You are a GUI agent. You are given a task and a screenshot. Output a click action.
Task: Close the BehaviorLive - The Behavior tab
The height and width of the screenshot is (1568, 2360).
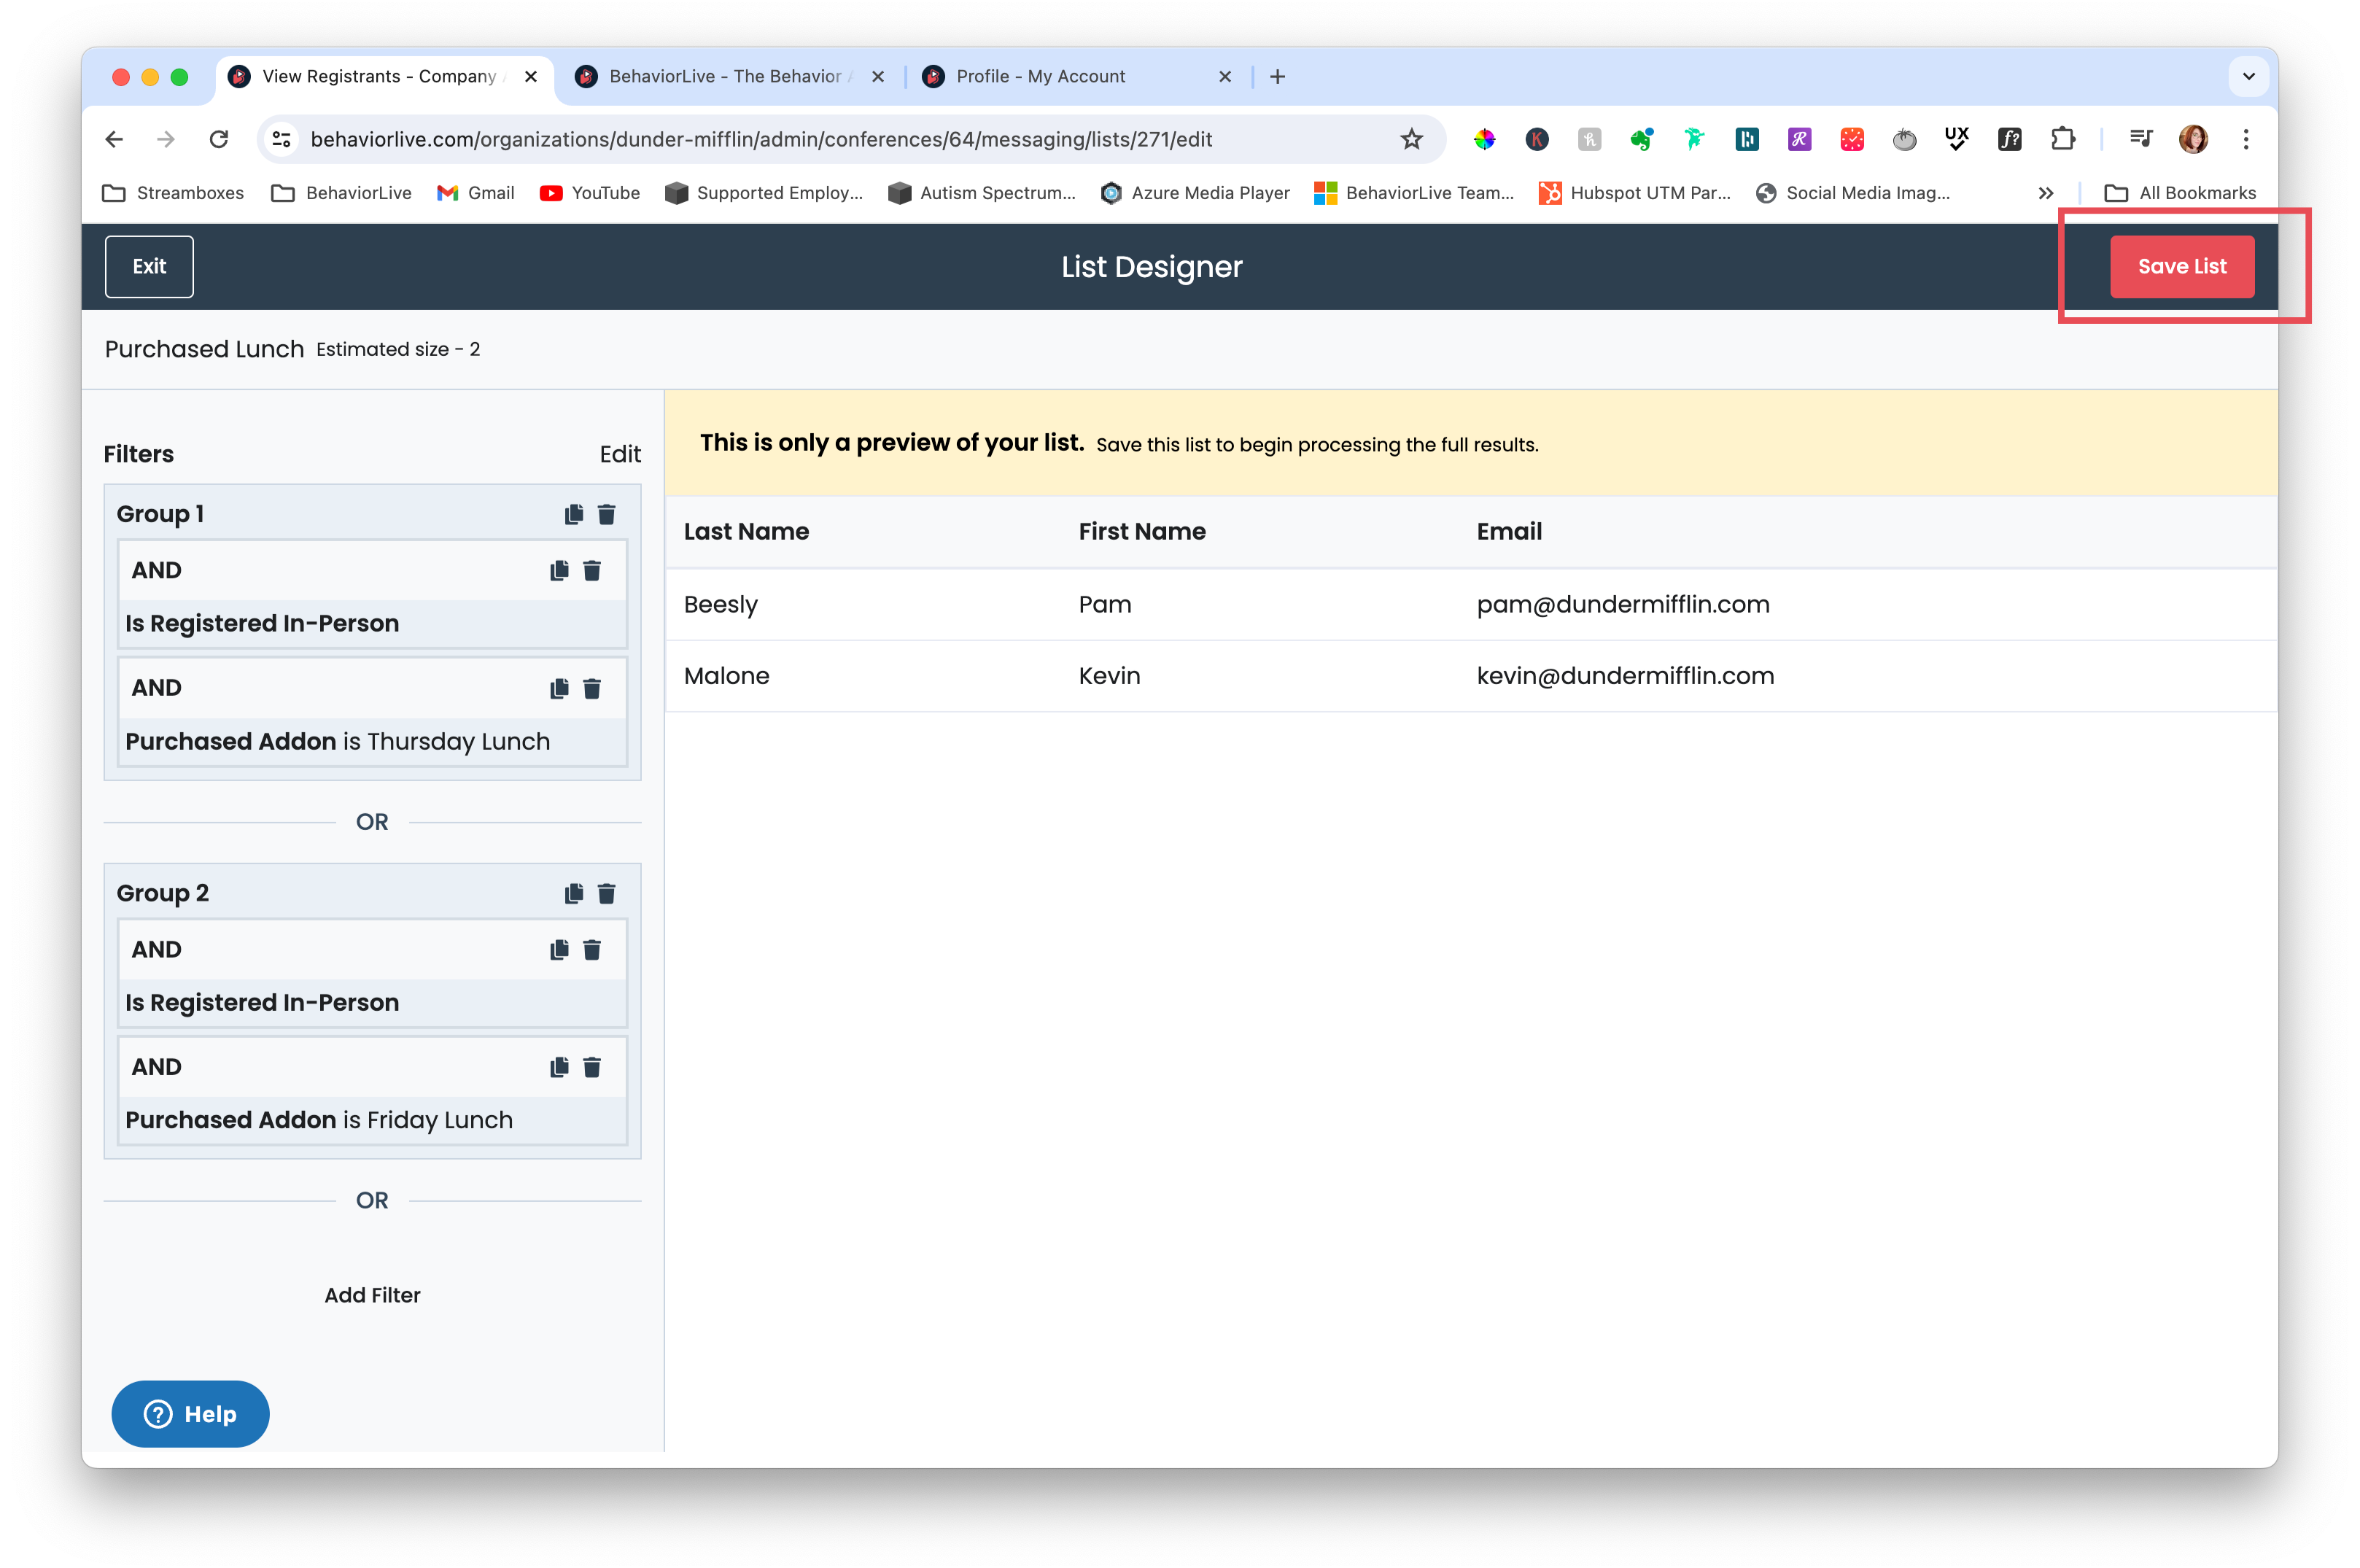click(878, 77)
